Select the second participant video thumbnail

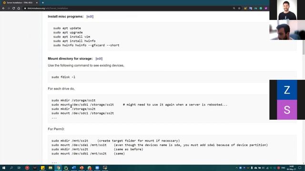(x=287, y=30)
